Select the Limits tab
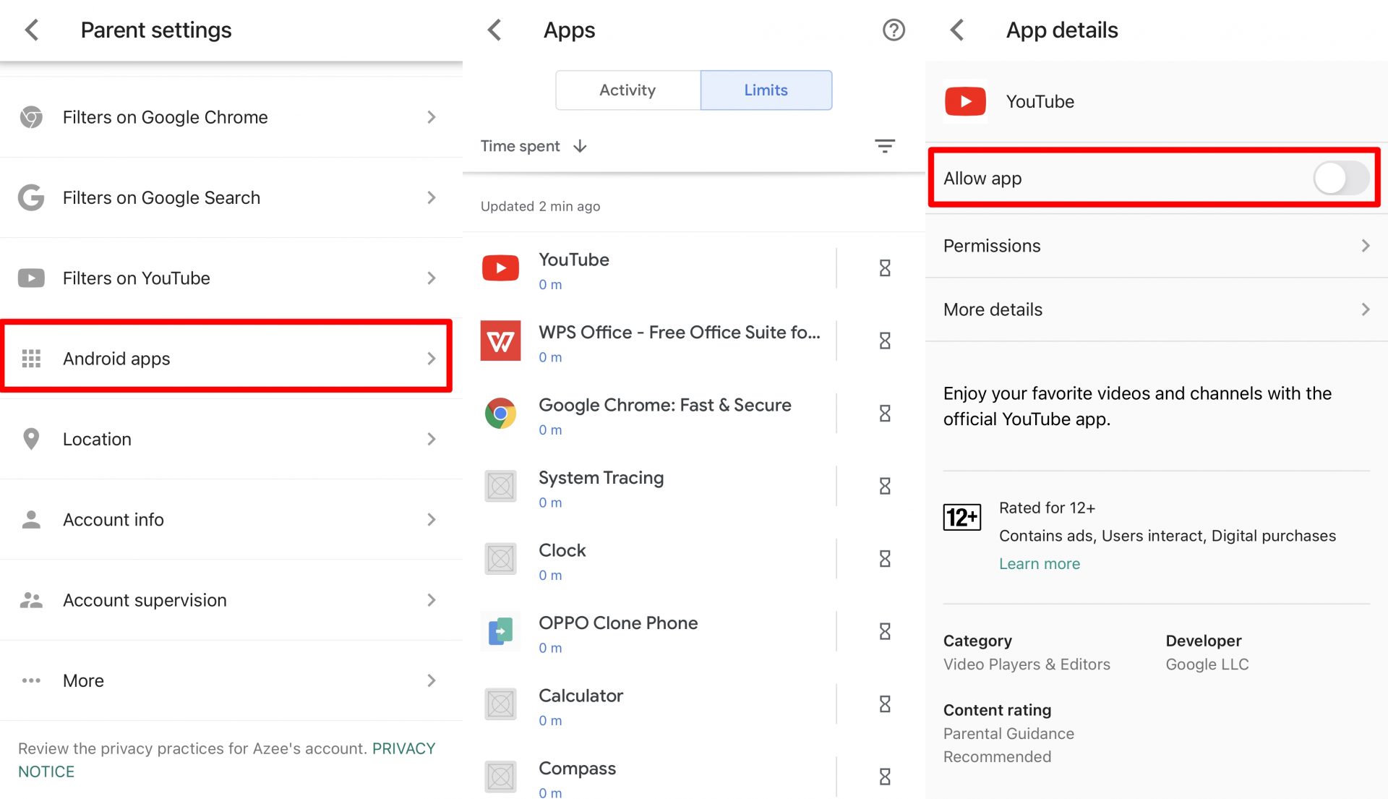The width and height of the screenshot is (1388, 799). (766, 90)
